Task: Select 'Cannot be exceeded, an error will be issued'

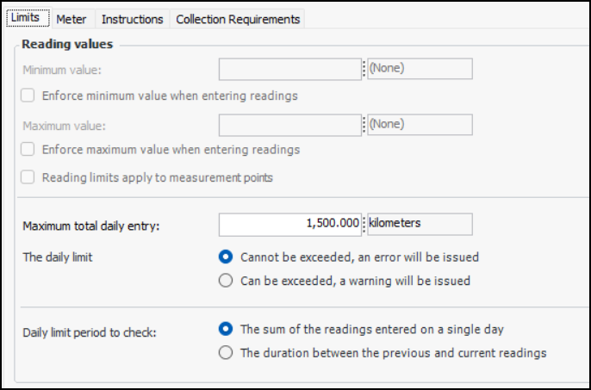Action: (226, 257)
